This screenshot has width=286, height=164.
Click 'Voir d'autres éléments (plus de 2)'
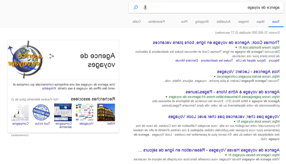pos(35,99)
